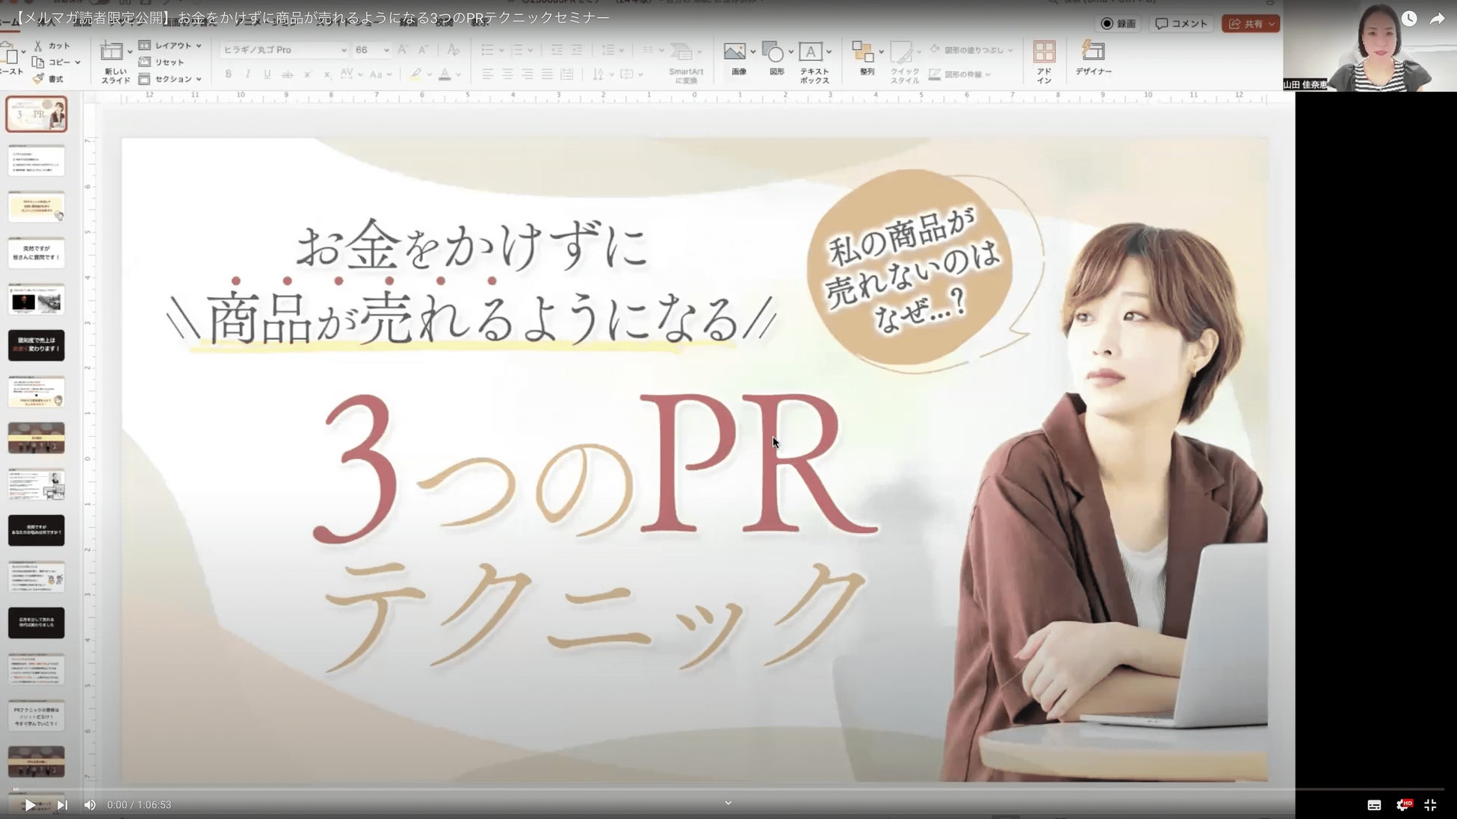Click the 録画 (Record) button

1119,24
